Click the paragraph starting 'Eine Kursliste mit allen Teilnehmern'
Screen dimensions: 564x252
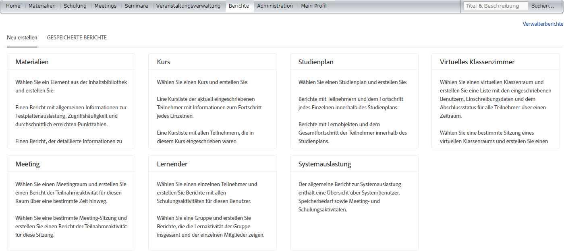coord(205,137)
